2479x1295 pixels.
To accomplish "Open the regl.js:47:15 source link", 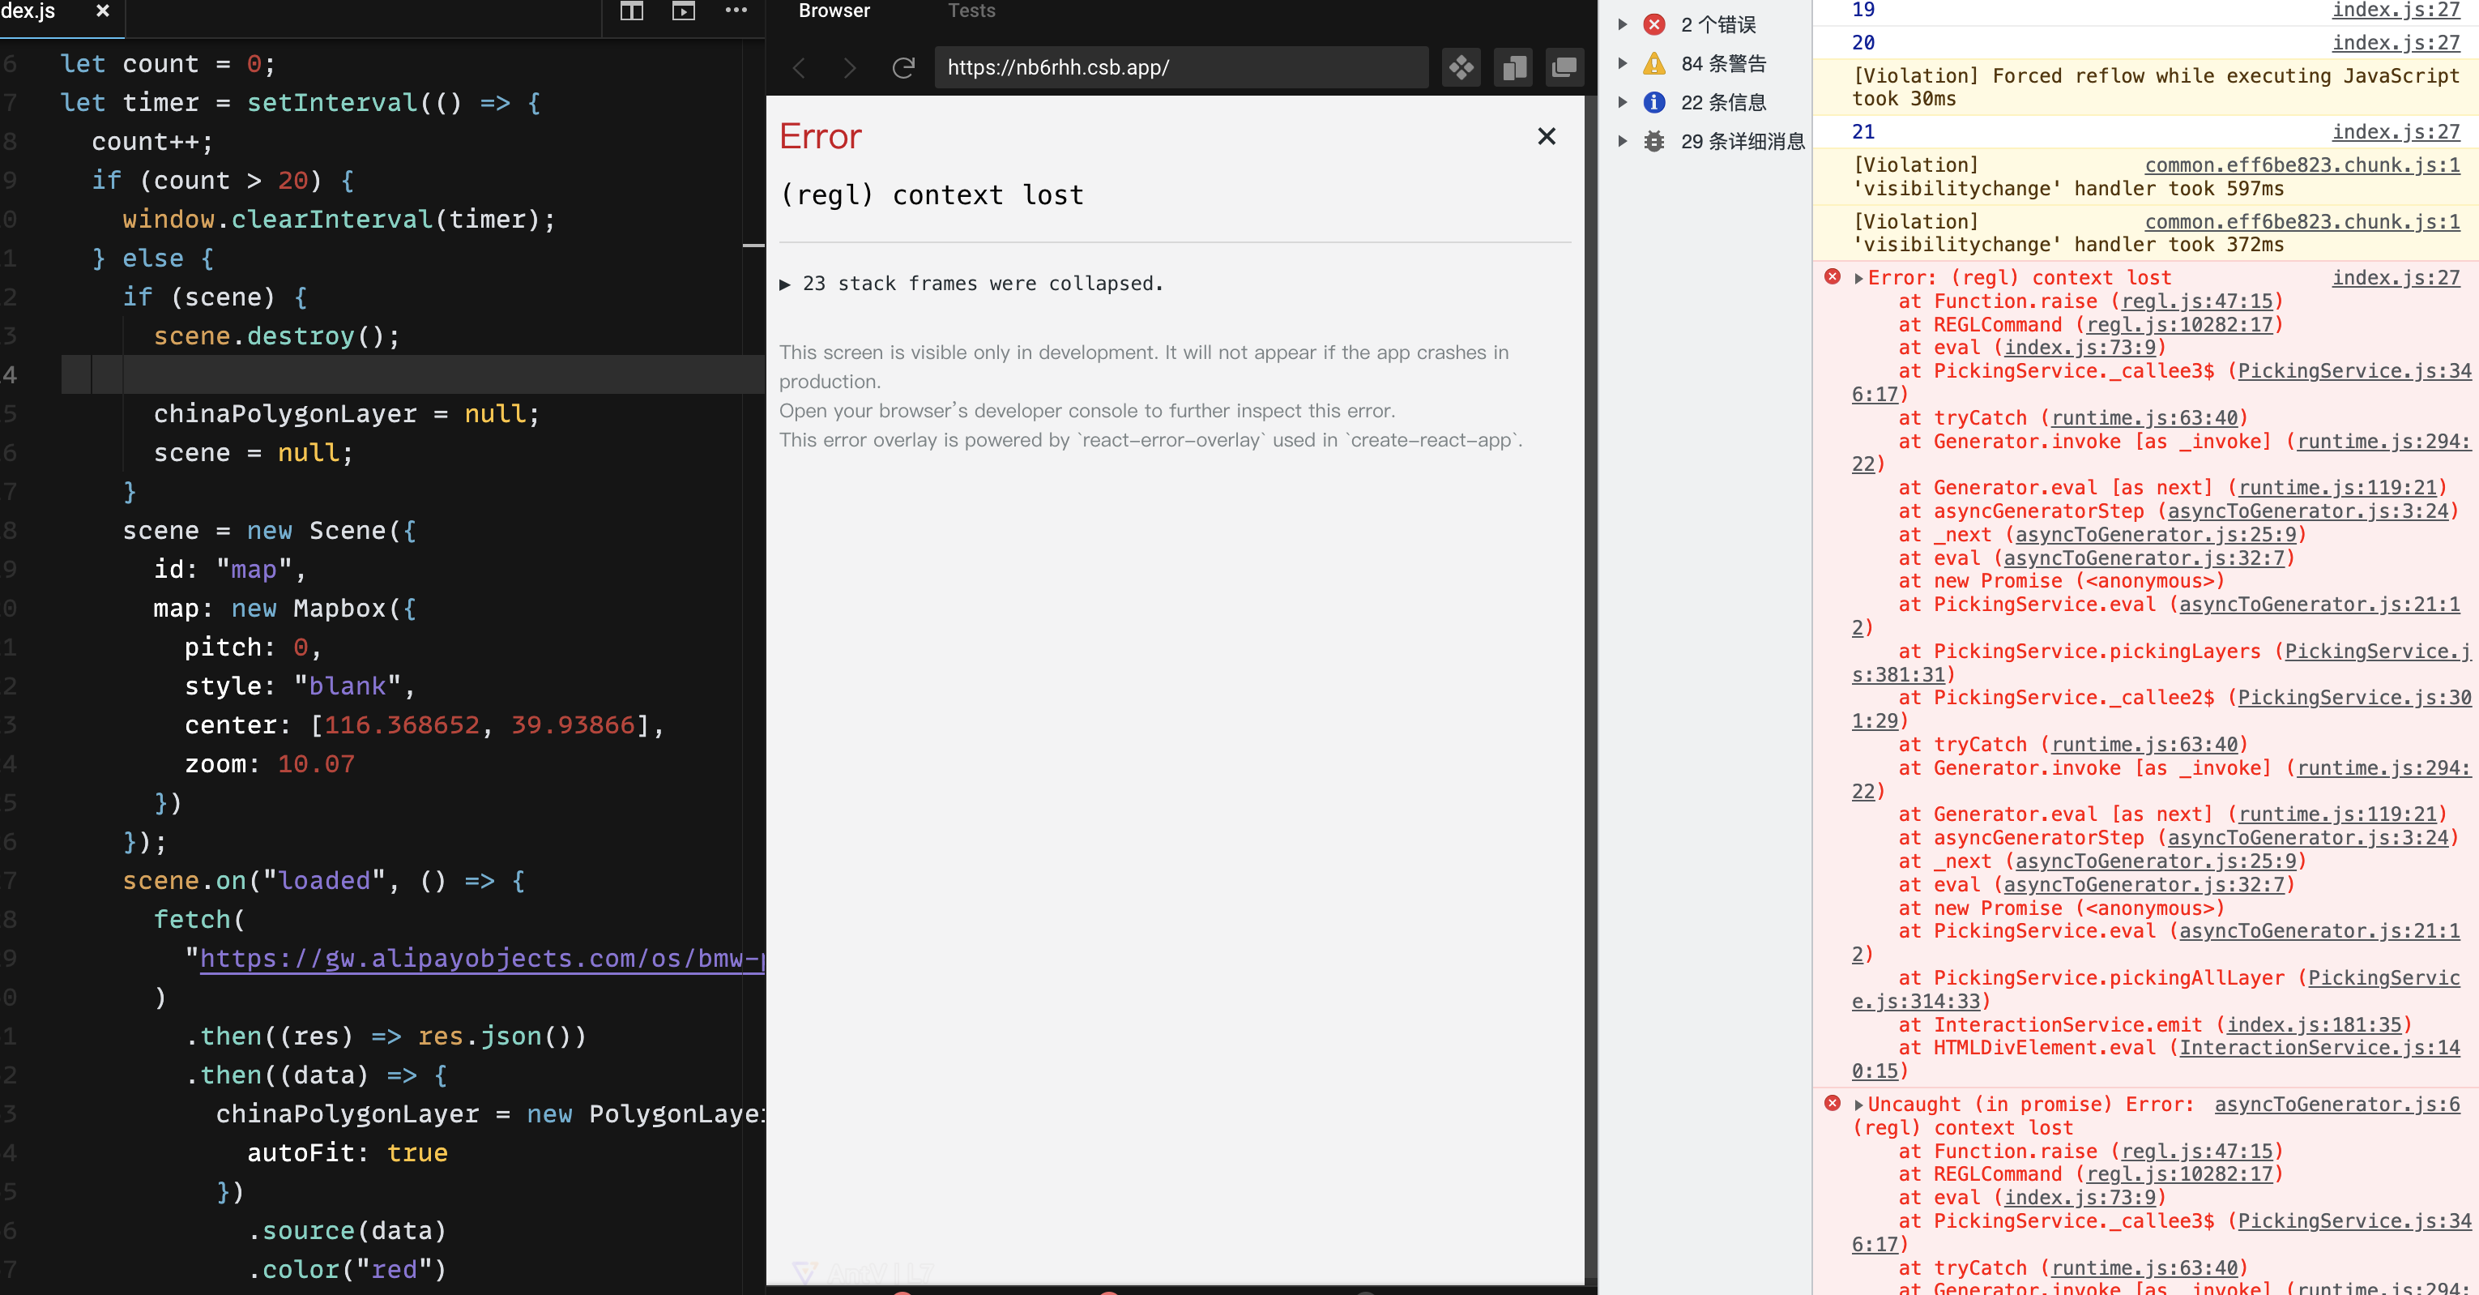I will point(2197,301).
